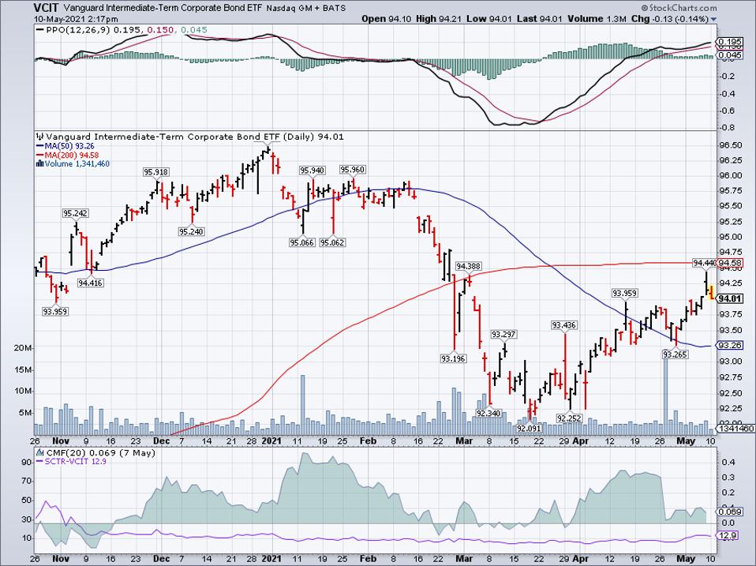This screenshot has height=566, width=756.
Task: Click the 95.066 price low label
Action: [x=301, y=242]
